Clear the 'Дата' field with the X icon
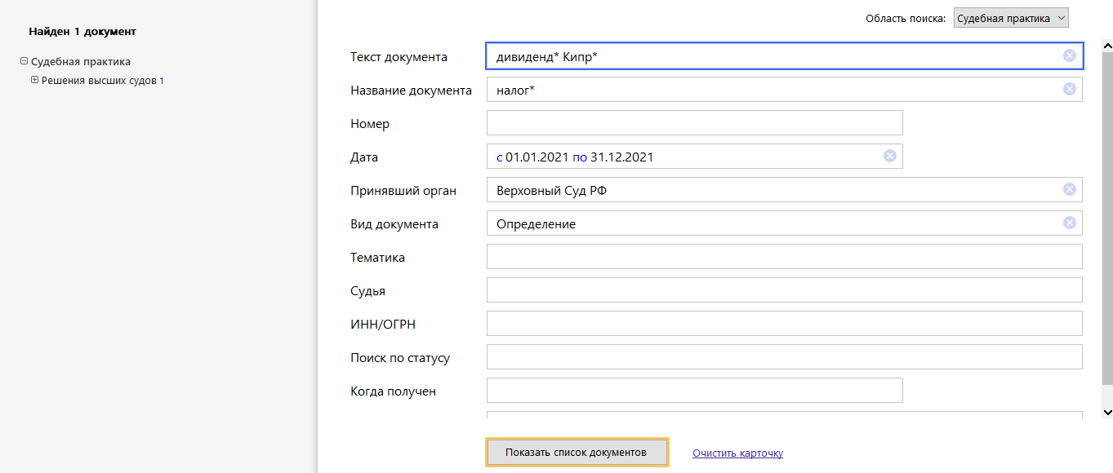 [890, 156]
